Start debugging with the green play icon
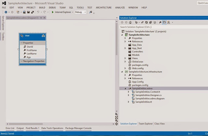Screen dimensions: 208x136 [53, 12]
